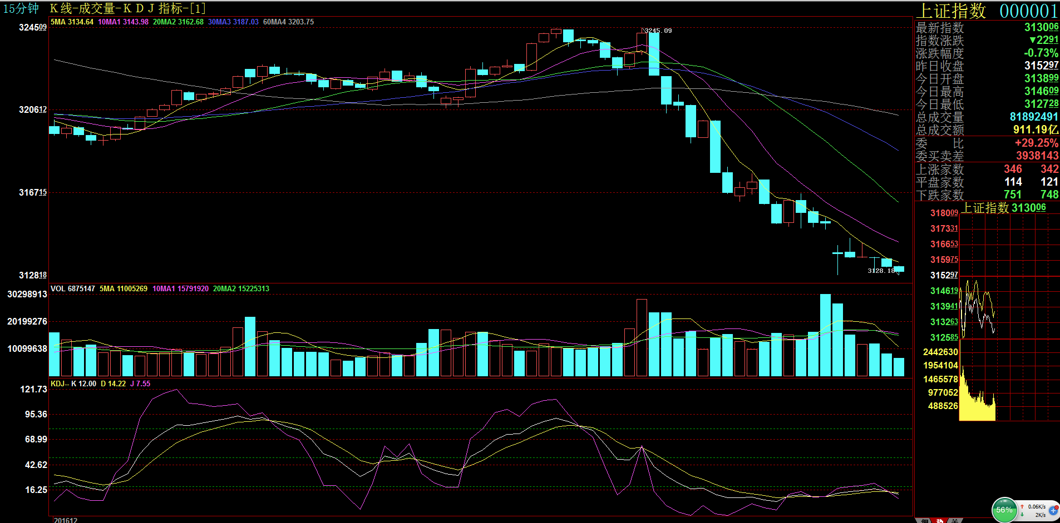
Task: Click the 今日最高 314609 value
Action: click(1041, 91)
